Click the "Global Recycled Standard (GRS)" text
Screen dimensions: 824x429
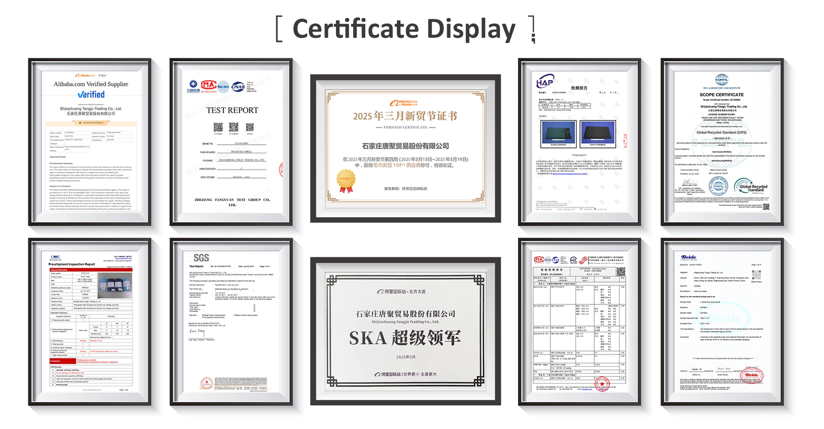[721, 133]
